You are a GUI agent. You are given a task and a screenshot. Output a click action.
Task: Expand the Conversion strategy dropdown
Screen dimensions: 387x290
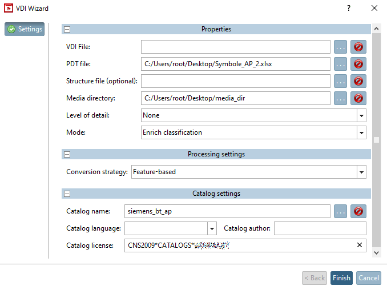click(361, 172)
